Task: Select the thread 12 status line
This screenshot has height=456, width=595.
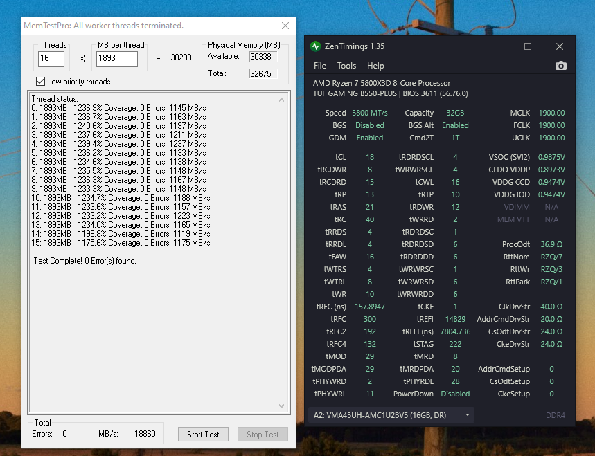Action: point(121,216)
